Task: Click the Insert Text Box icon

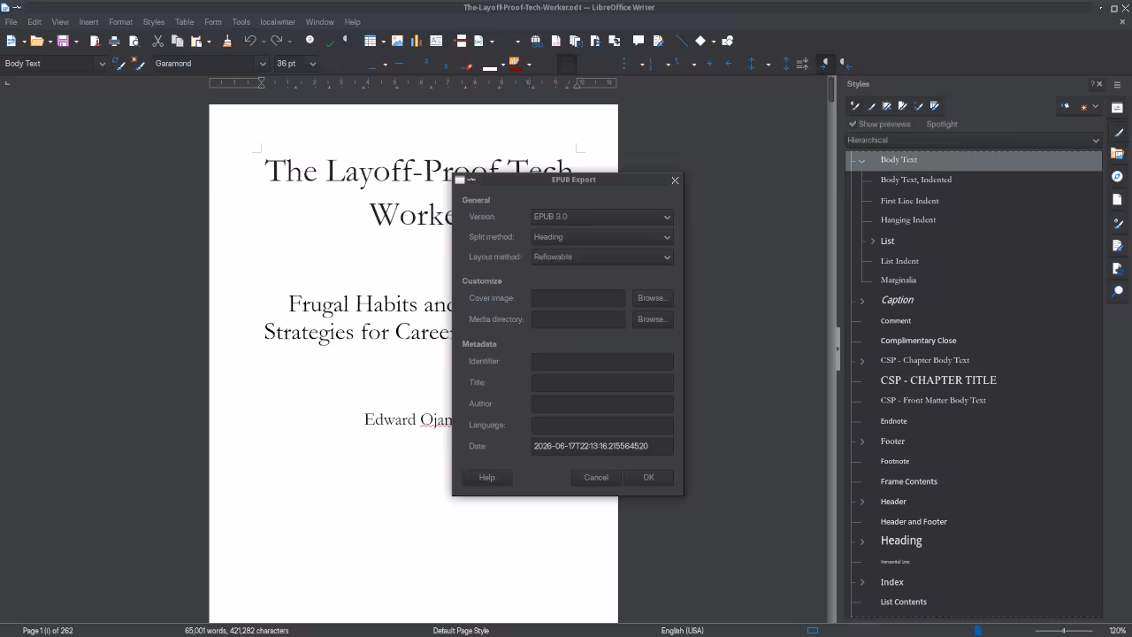Action: pyautogui.click(x=436, y=41)
